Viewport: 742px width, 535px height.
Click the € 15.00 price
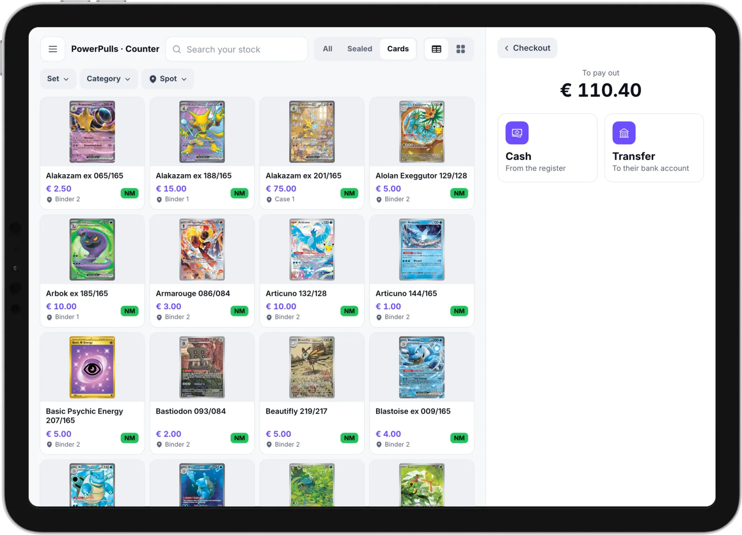click(171, 189)
